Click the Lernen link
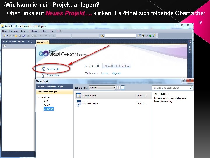Image resolution: width=210 pixels, height=158 pixels. [105, 73]
